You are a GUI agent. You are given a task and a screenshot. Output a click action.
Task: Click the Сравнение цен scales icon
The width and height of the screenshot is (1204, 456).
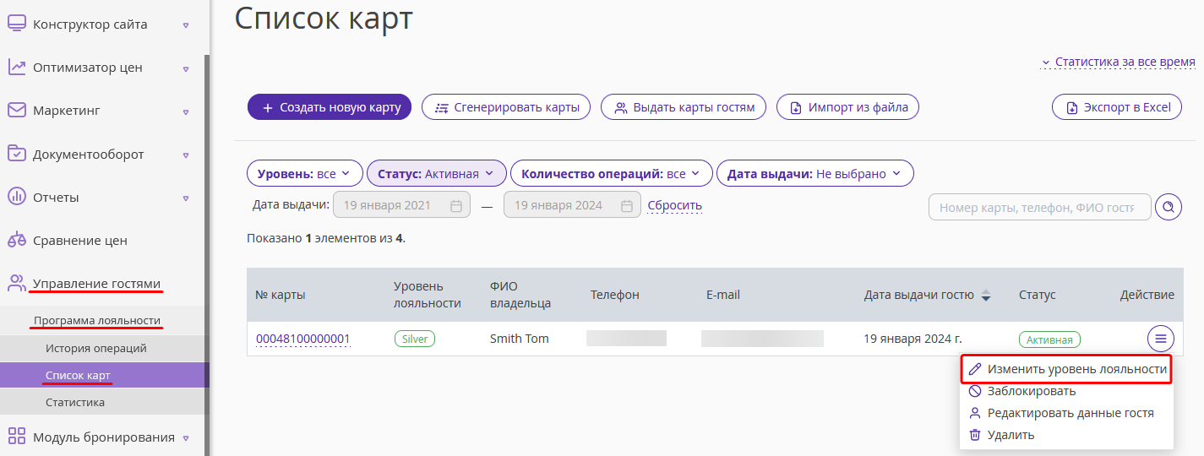[x=17, y=240]
